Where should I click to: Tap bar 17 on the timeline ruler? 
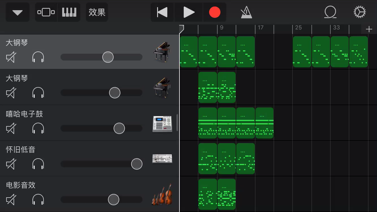coord(261,27)
